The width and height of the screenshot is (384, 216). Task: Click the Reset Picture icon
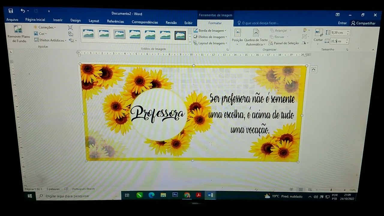71,40
